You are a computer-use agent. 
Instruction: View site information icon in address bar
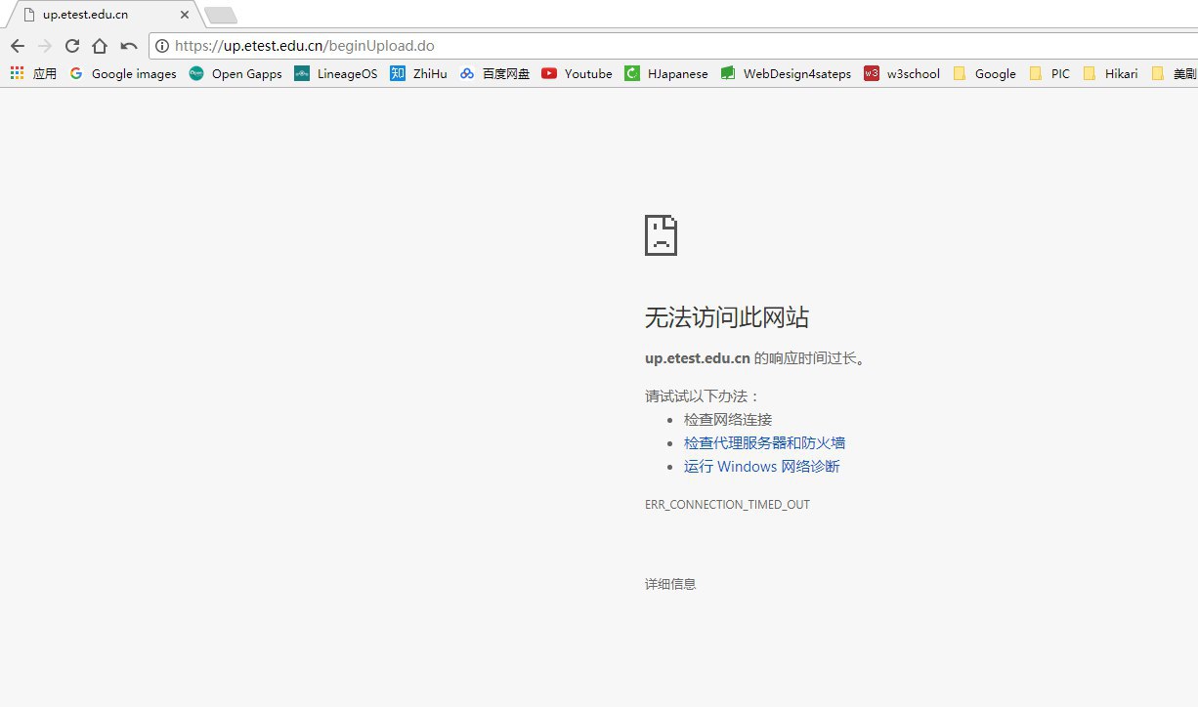click(x=162, y=46)
